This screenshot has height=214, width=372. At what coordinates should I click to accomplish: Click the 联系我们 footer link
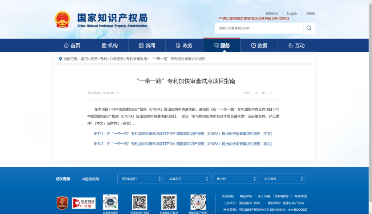(x=228, y=196)
